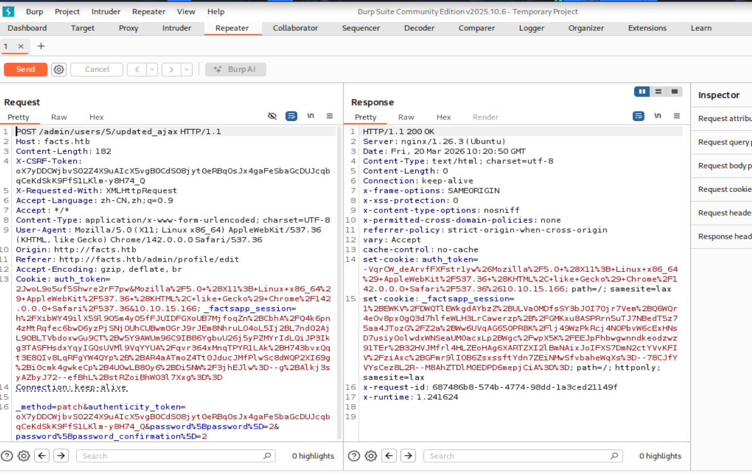This screenshot has height=474, width=752.
Task: Show the Request in Hex view
Action: (x=97, y=117)
